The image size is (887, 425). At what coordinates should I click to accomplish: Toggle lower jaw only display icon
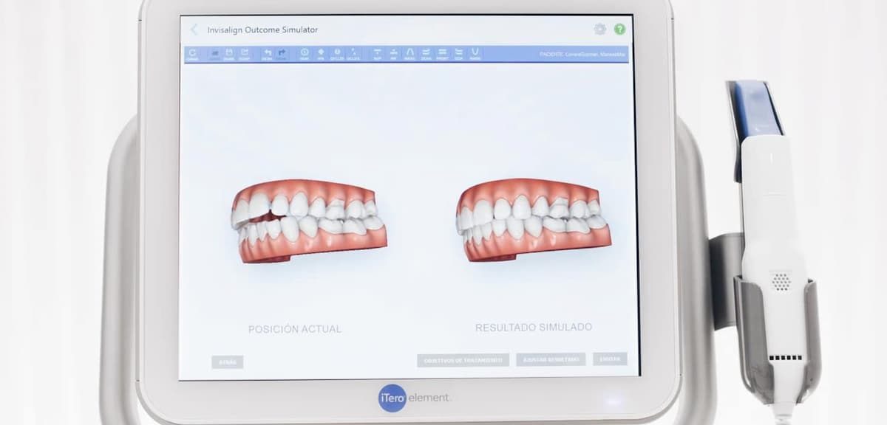pos(393,54)
